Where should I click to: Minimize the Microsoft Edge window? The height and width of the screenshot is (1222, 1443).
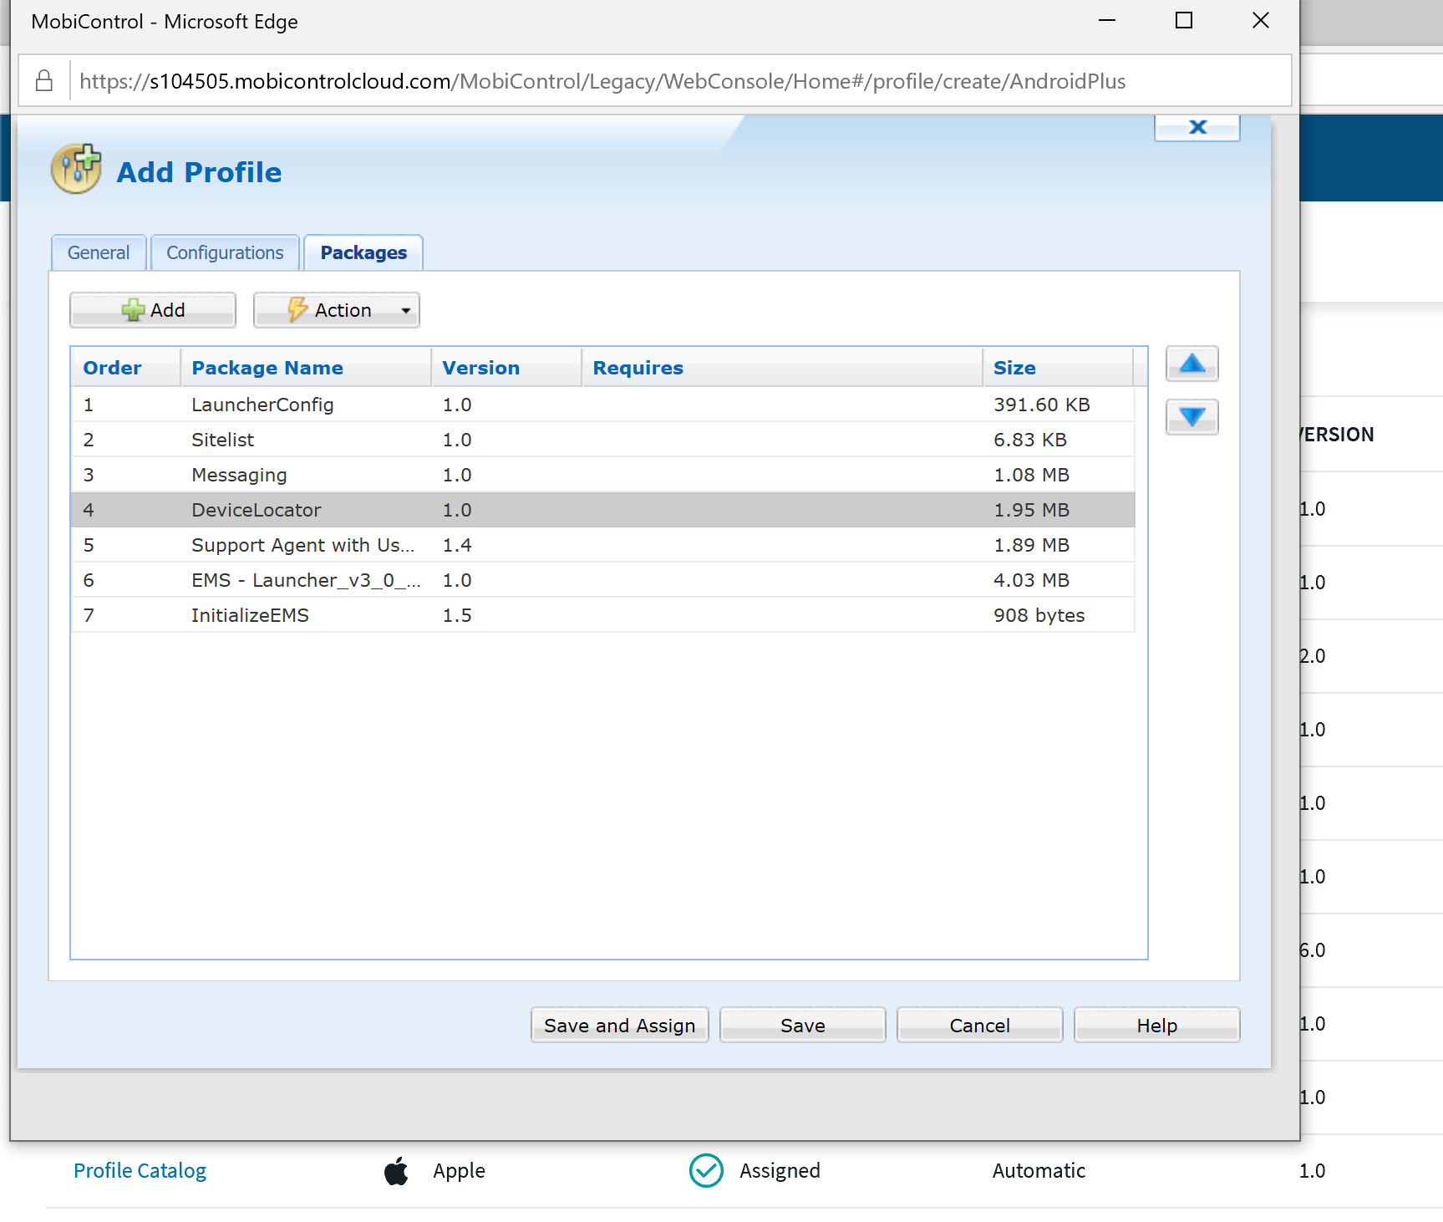coord(1107,21)
